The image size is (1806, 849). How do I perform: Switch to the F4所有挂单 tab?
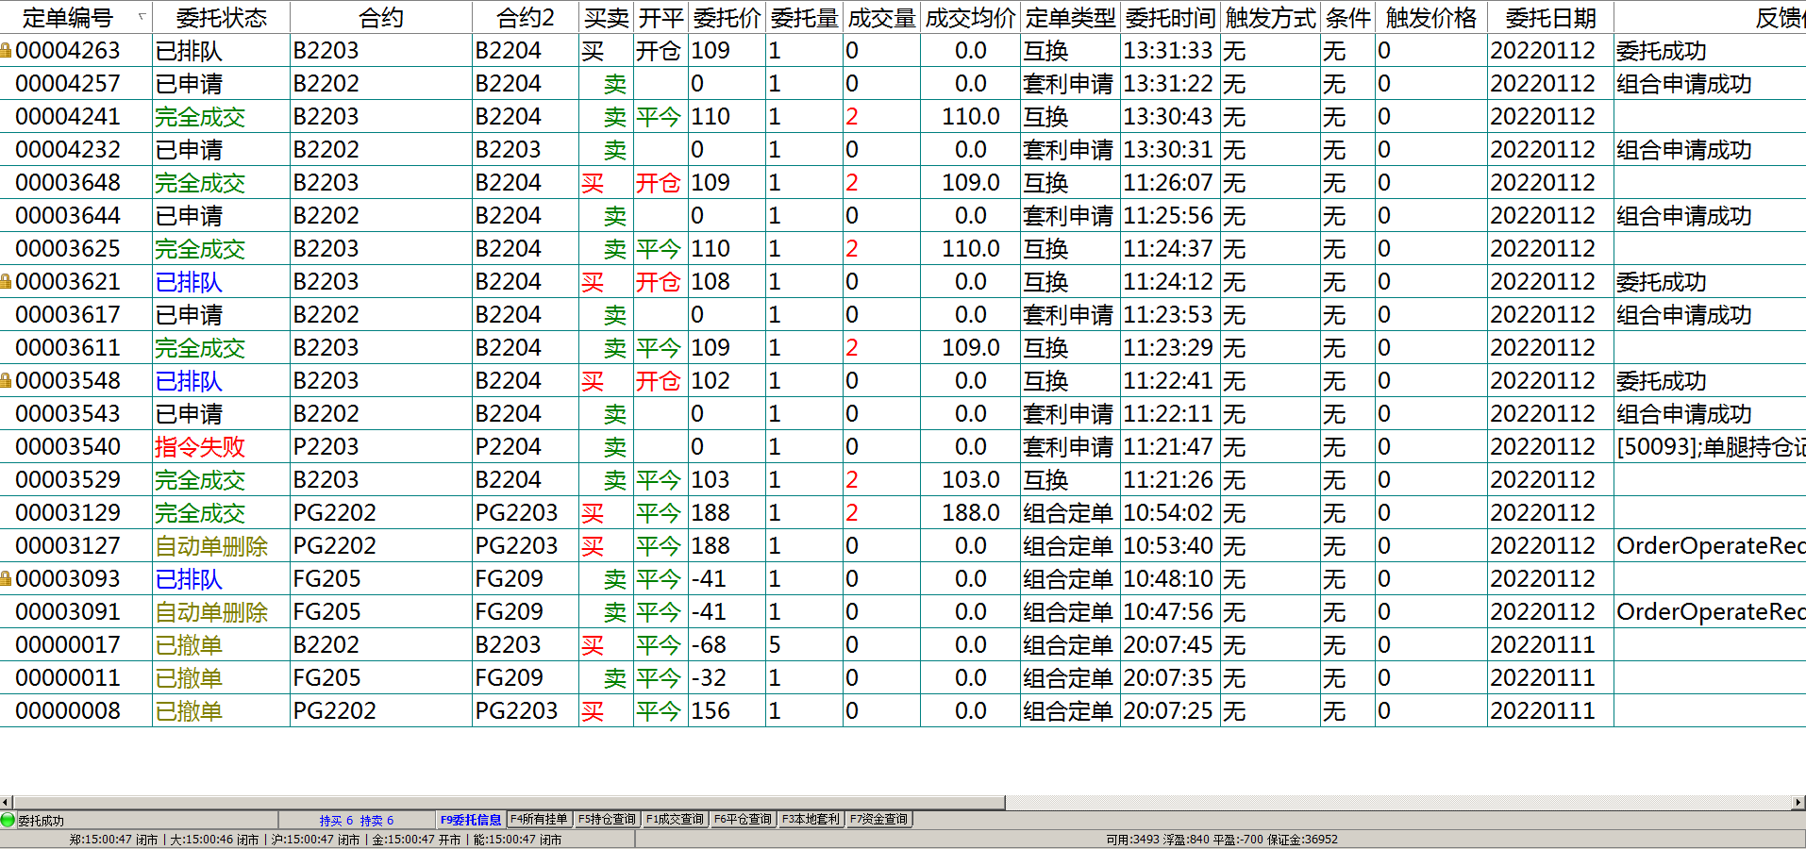[x=539, y=820]
